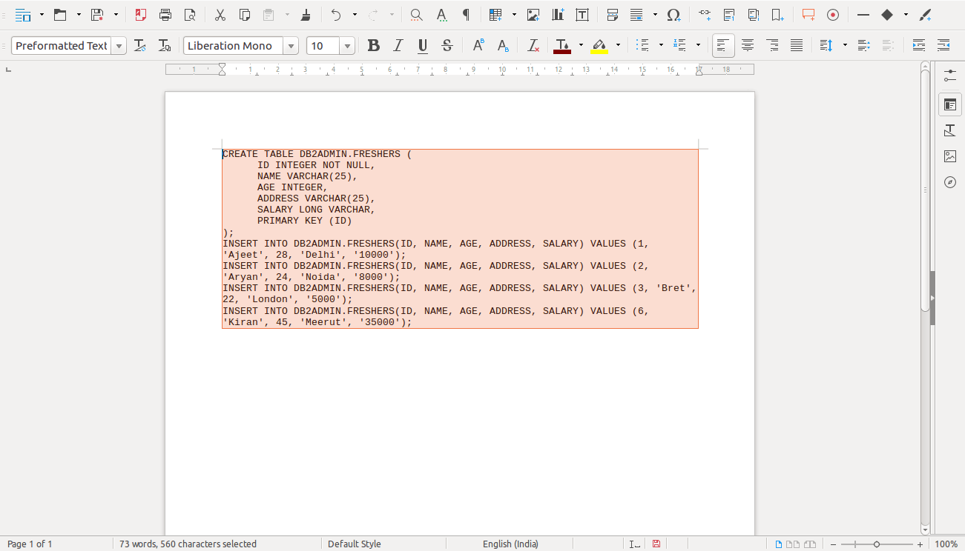Expand the font size dropdown
965x551 pixels.
click(x=347, y=46)
